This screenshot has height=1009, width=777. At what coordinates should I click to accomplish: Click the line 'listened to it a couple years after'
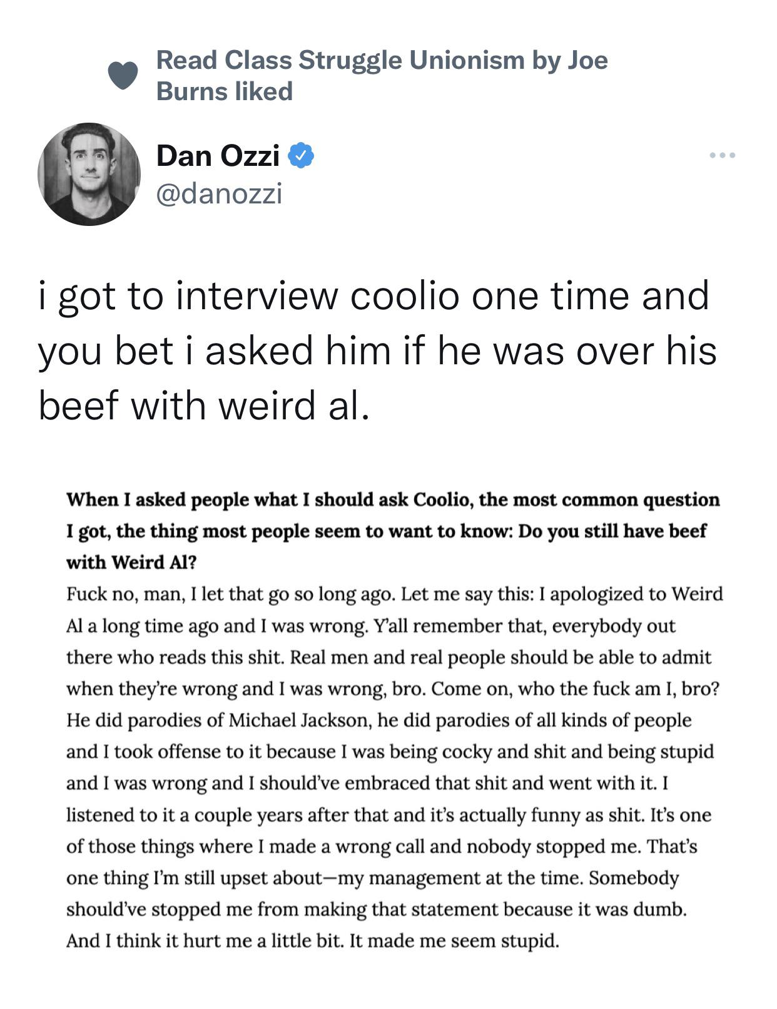pyautogui.click(x=388, y=814)
